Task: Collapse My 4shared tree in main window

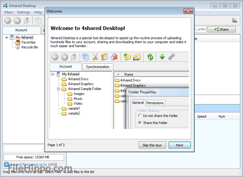Action: click(x=6, y=37)
